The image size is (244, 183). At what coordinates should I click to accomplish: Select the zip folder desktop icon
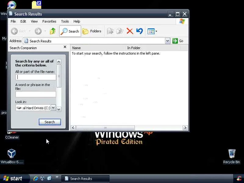(37, 5)
